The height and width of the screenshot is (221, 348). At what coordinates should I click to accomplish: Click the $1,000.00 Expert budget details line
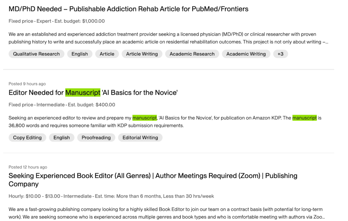coord(57,21)
